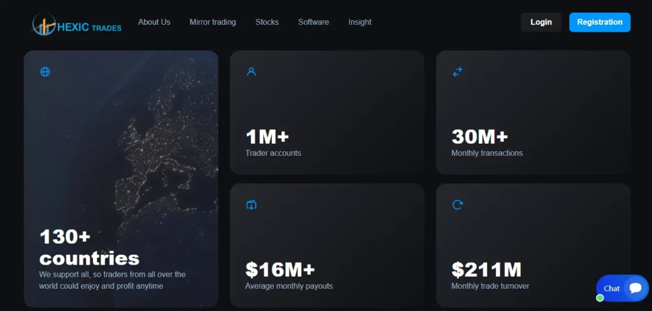This screenshot has height=311, width=652.
Task: Select the Insight menu item
Action: (360, 22)
